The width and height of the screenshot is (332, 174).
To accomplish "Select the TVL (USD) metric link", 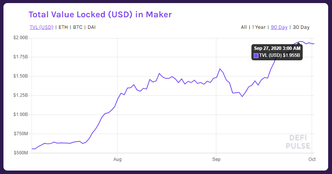I will [x=41, y=27].
